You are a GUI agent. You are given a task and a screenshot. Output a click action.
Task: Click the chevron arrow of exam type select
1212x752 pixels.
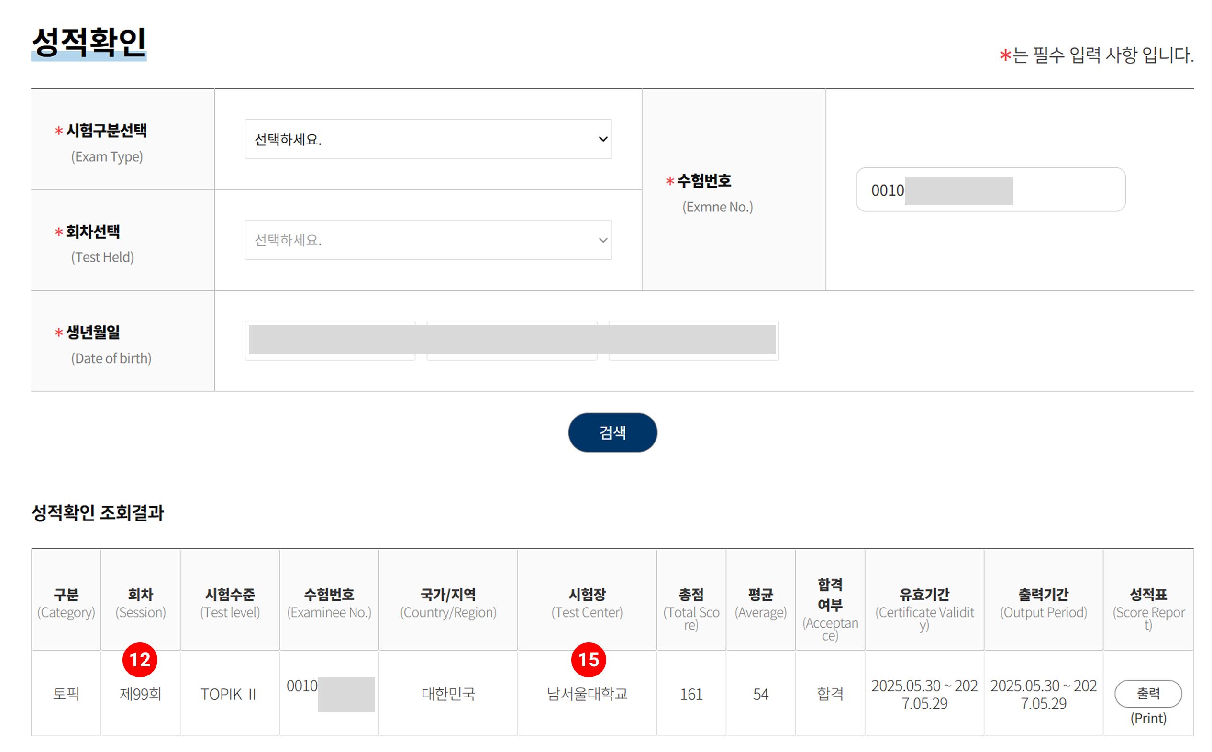coord(602,139)
